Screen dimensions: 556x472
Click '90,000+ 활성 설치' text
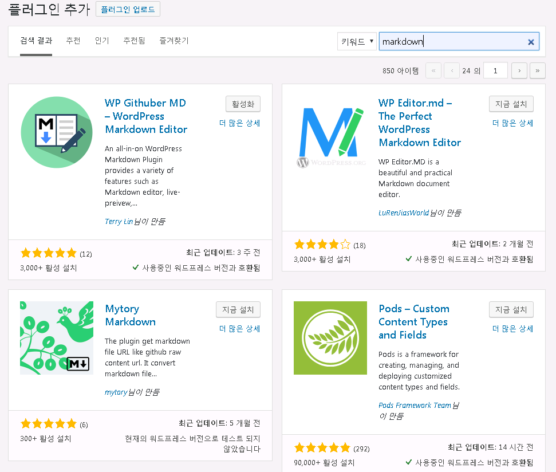coord(324,463)
